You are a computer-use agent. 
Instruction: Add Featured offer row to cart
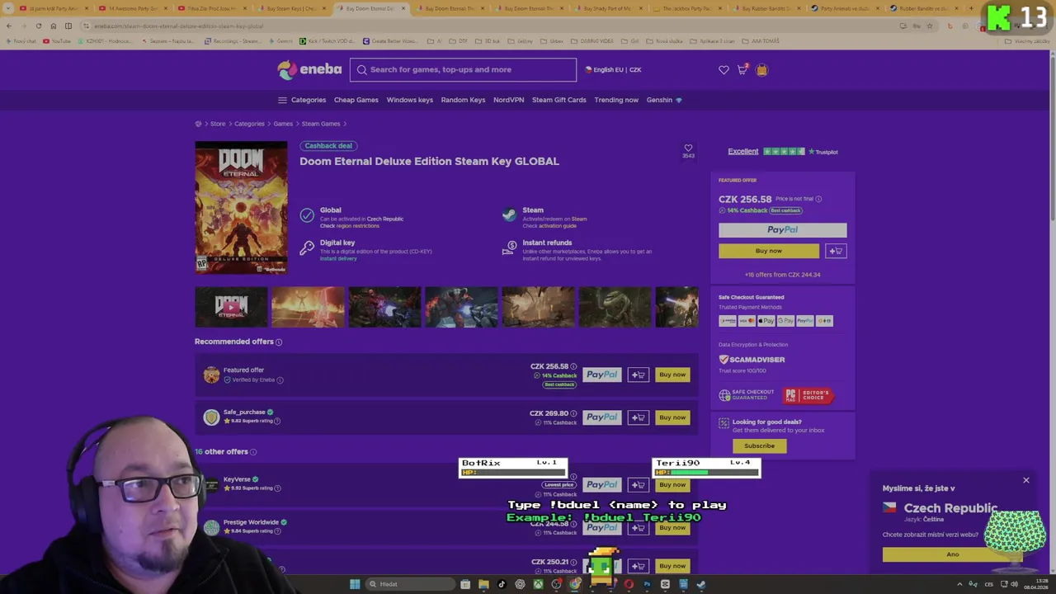click(638, 375)
